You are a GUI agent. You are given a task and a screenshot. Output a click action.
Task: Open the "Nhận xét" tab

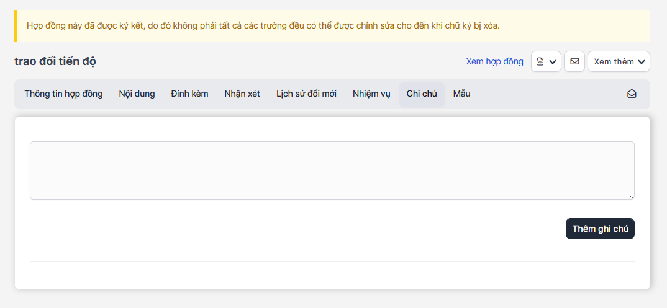click(242, 94)
